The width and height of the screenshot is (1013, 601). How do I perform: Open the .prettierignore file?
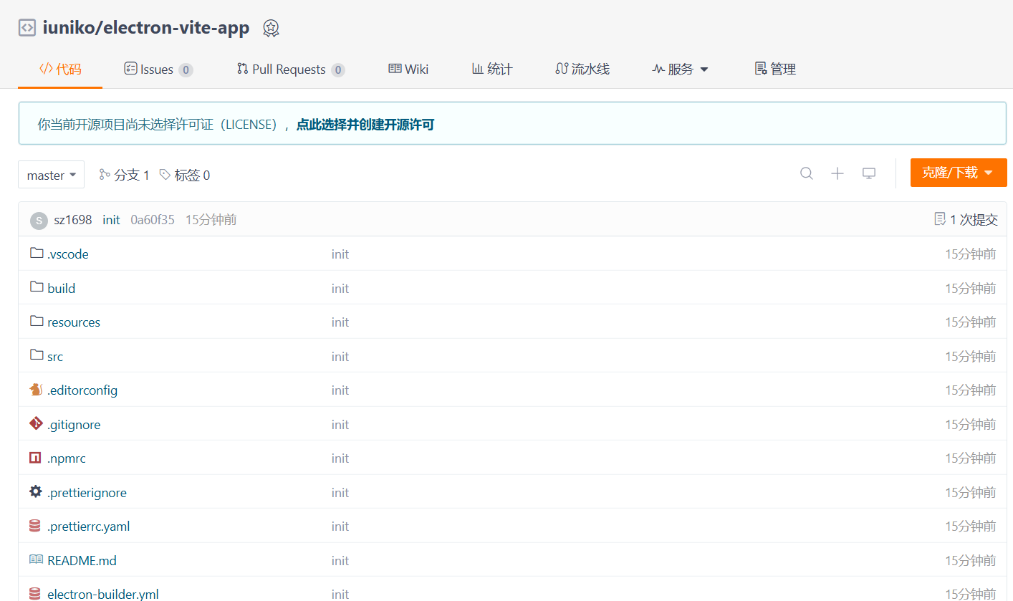[x=87, y=492]
